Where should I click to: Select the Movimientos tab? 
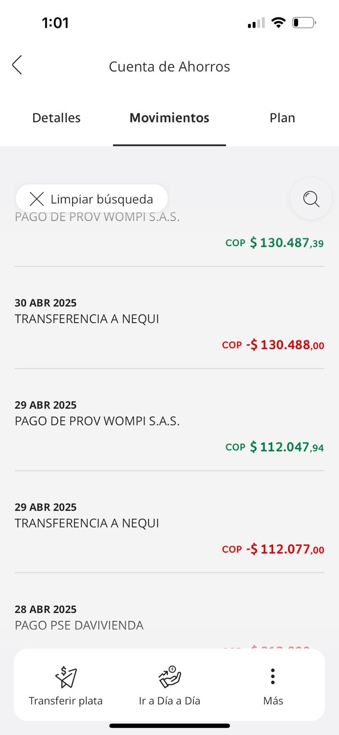tap(169, 118)
